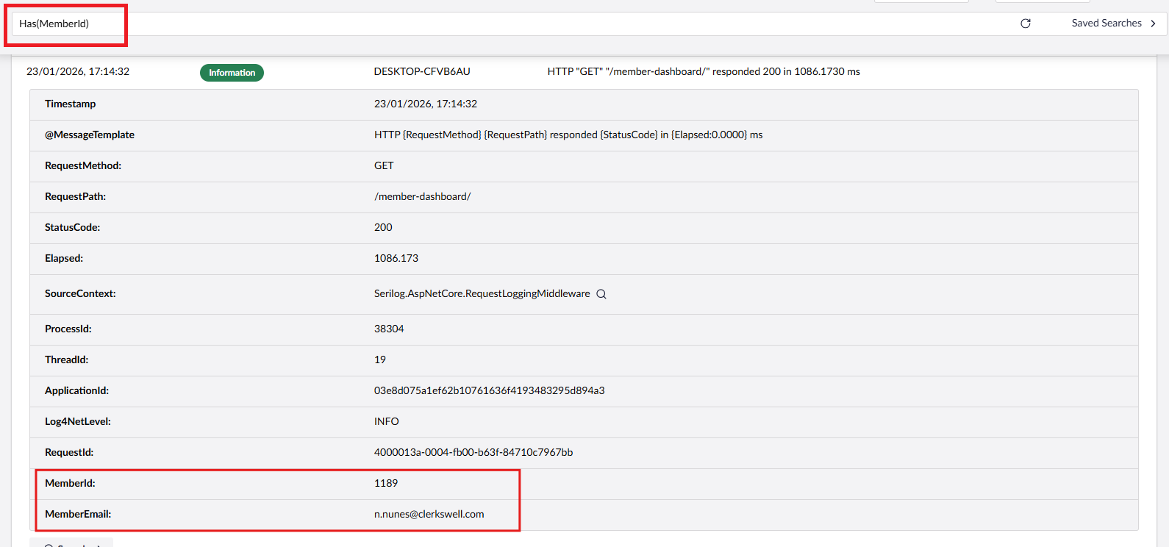
Task: Click the n.nunes@clerkswell.com MemberEmail value
Action: (x=429, y=514)
